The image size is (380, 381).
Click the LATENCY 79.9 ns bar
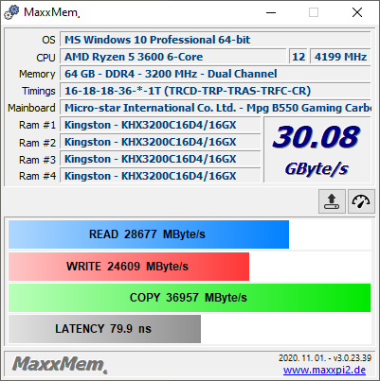pos(104,329)
